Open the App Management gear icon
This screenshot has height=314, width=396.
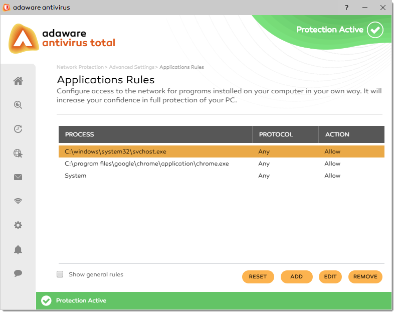click(x=18, y=225)
